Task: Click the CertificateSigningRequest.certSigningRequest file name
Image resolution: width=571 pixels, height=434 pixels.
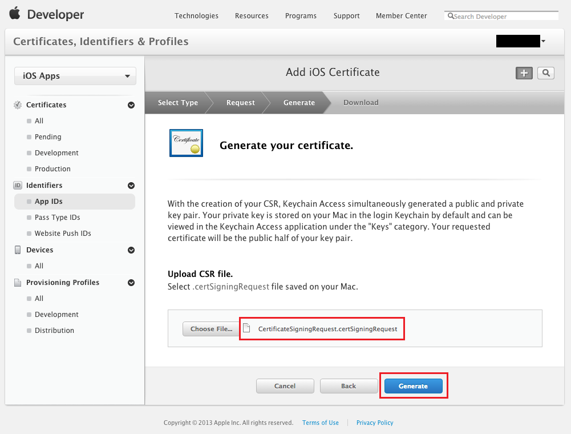Action: (328, 329)
